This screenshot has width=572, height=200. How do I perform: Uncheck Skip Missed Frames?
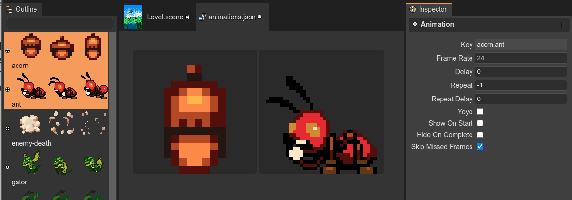(480, 147)
